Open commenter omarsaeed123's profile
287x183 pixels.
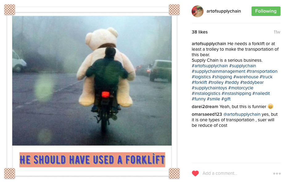207,114
